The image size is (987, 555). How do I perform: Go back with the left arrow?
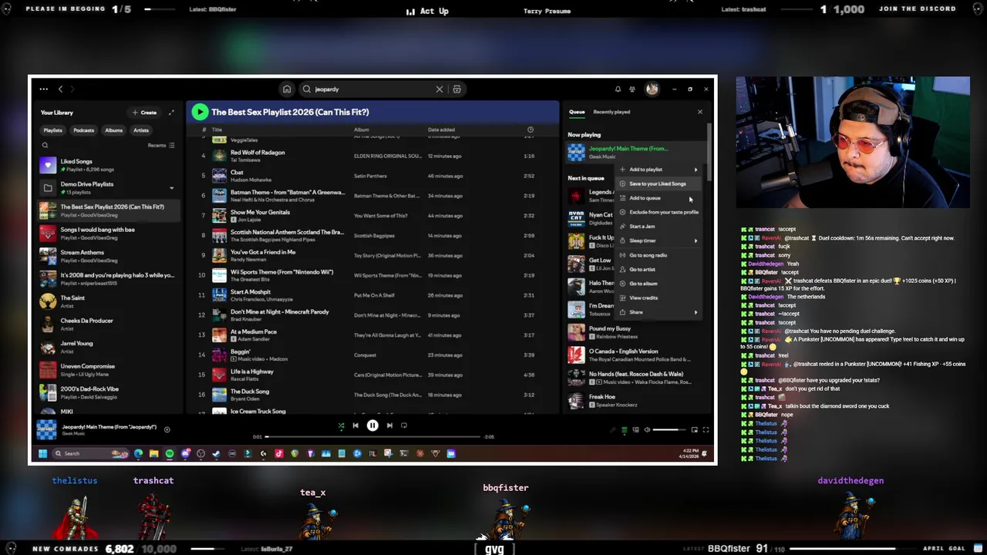pyautogui.click(x=60, y=89)
